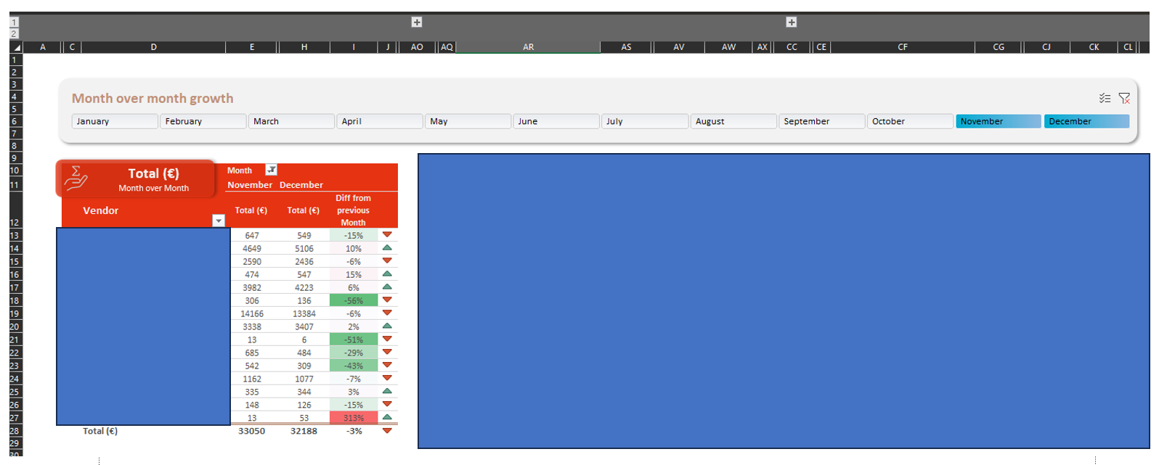Select February in the month slicer
The width and height of the screenshot is (1167, 465).
203,121
